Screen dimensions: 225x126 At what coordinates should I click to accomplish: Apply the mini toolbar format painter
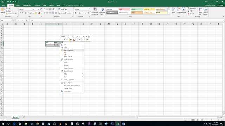pyautogui.click(x=87, y=40)
